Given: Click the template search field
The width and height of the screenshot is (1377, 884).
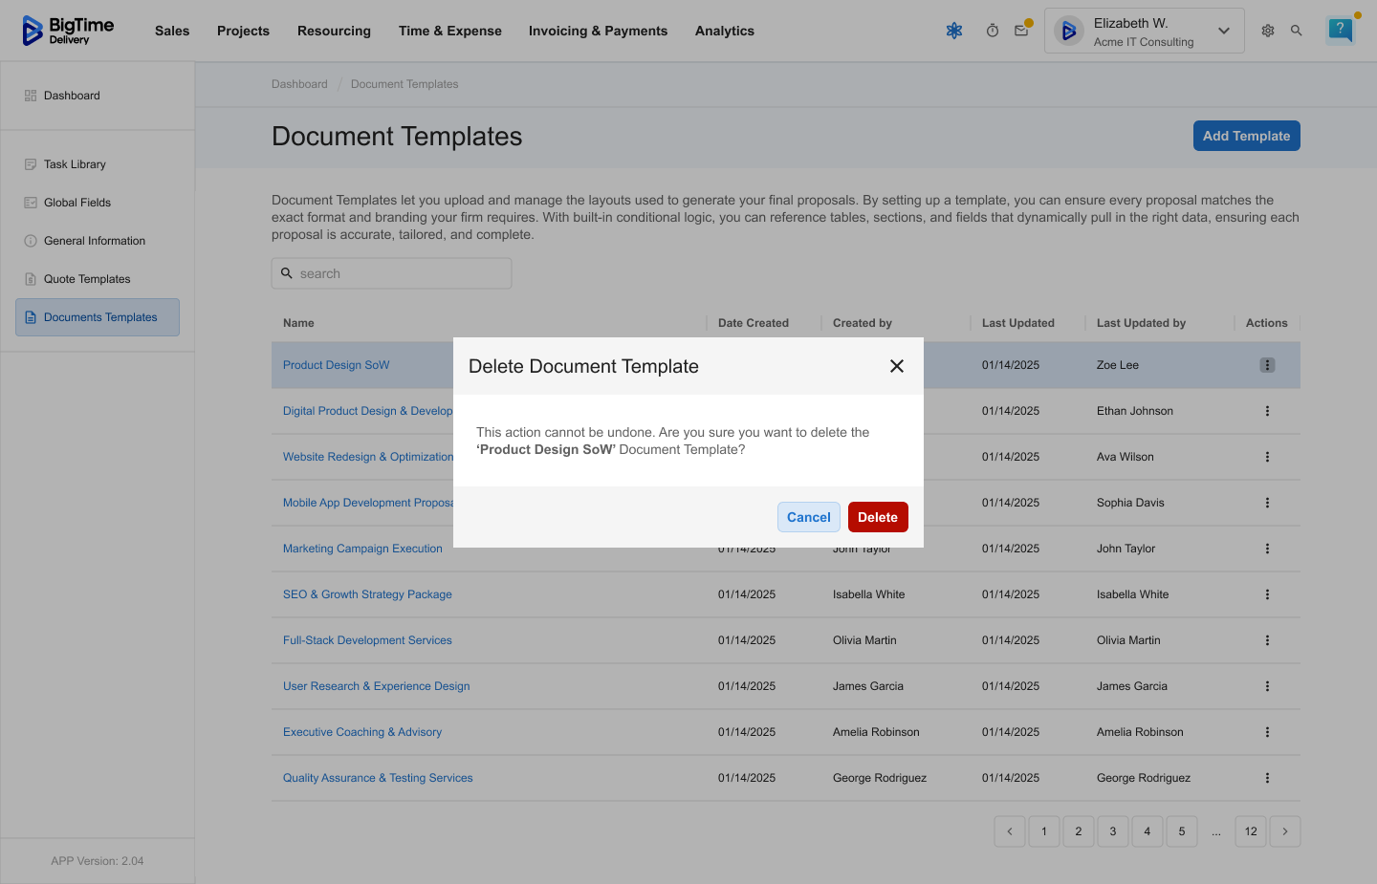Looking at the screenshot, I should pos(392,273).
